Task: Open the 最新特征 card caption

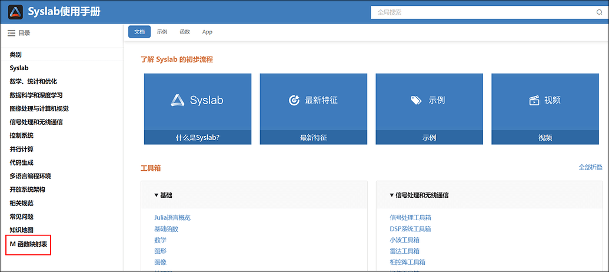Action: (314, 138)
